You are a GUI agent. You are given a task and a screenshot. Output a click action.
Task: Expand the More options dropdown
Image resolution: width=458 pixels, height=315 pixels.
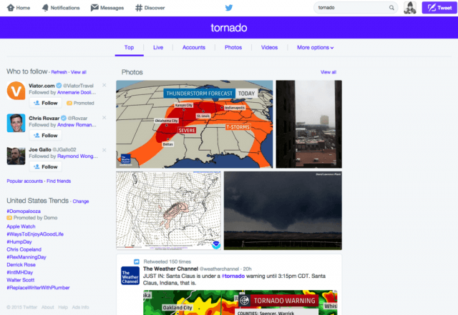315,48
